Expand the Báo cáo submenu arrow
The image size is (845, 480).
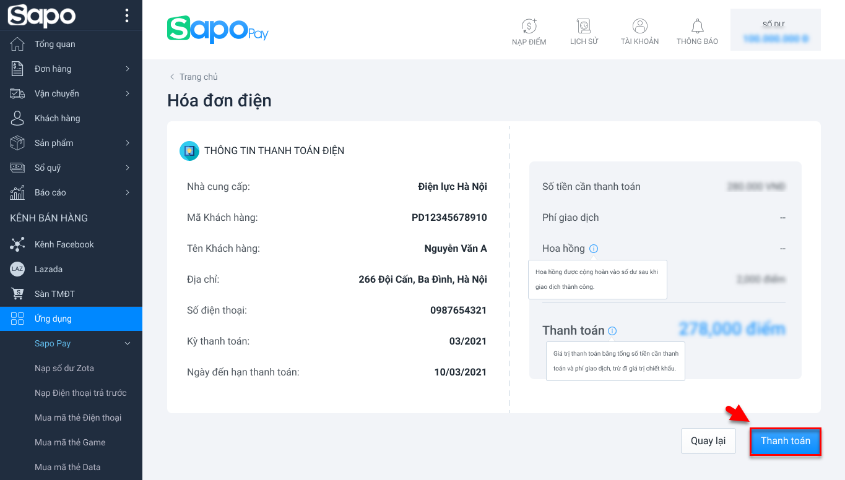tap(128, 192)
